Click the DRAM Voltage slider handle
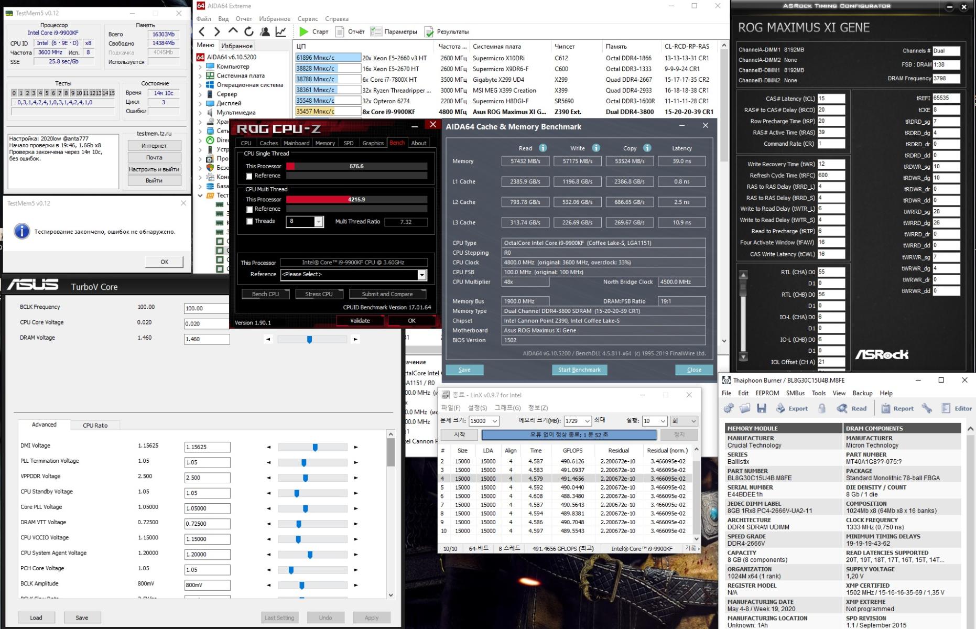 click(310, 340)
